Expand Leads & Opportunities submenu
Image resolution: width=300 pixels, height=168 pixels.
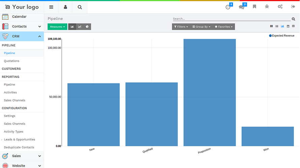(x=19, y=139)
